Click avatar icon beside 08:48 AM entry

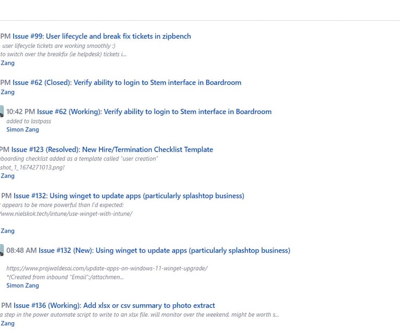[2, 250]
